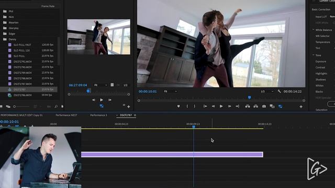Create new item in project panel
The image size is (335, 188).
point(62,107)
